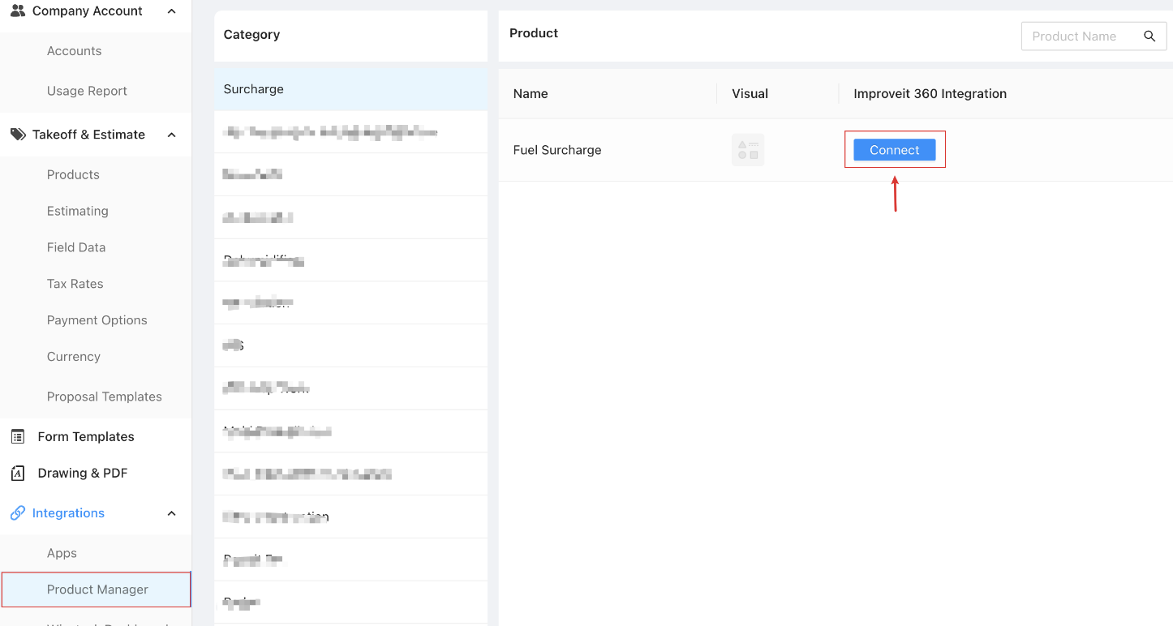Open Currency settings

point(73,357)
